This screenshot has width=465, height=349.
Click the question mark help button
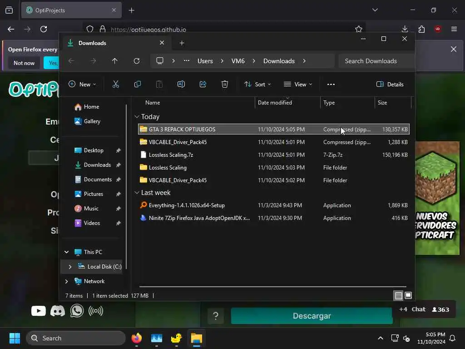pyautogui.click(x=216, y=316)
